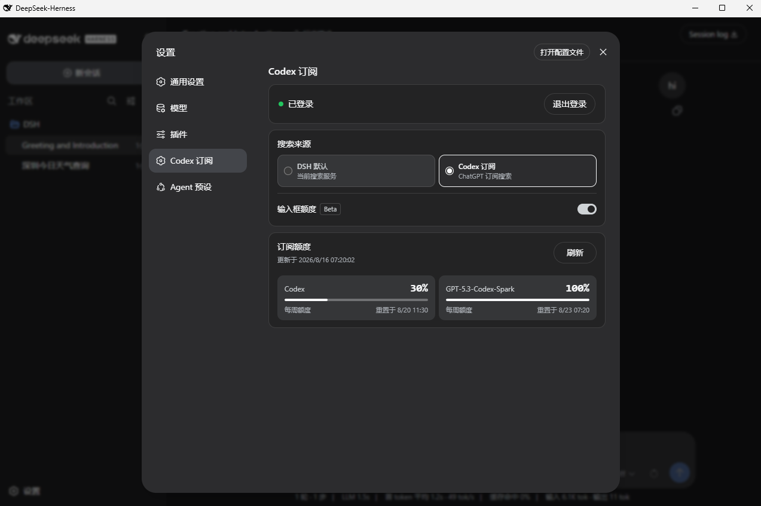Open the Agent 预设 settings section

click(197, 187)
